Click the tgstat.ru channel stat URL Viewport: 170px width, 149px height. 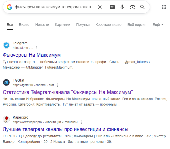33,85
